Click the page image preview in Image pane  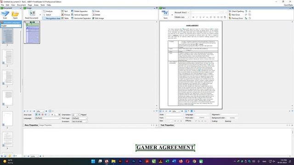click(32, 32)
